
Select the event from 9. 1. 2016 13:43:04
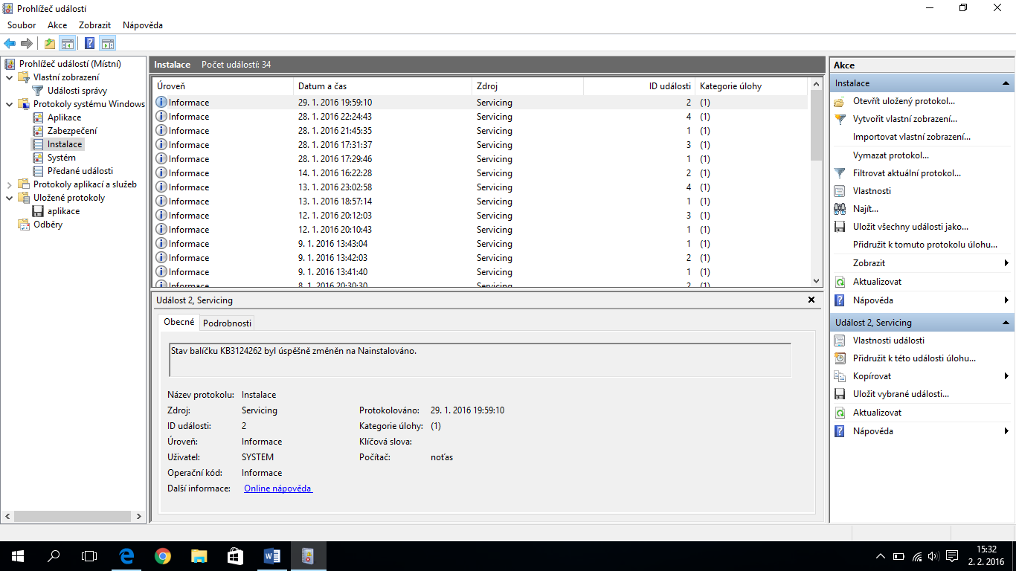pyautogui.click(x=480, y=244)
